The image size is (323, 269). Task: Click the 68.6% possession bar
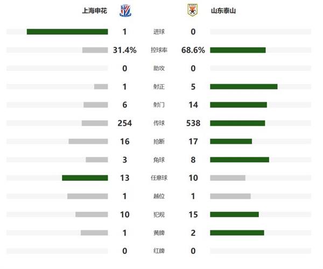238,50
